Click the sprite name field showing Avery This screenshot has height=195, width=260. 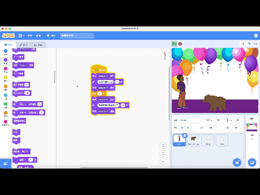pos(191,120)
